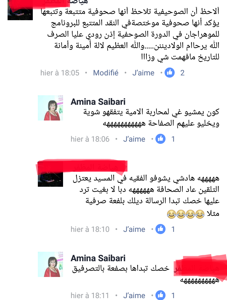Click the like thumb icon beside count 2
Image resolution: width=227 pixels, height=300 pixels.
pos(170,73)
